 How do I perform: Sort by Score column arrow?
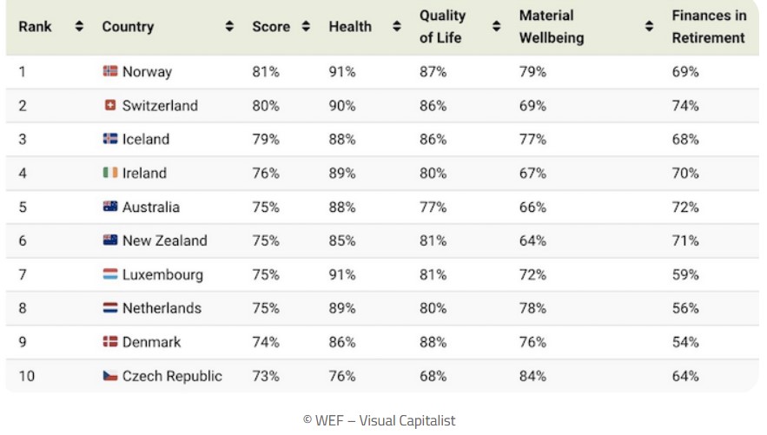click(306, 26)
